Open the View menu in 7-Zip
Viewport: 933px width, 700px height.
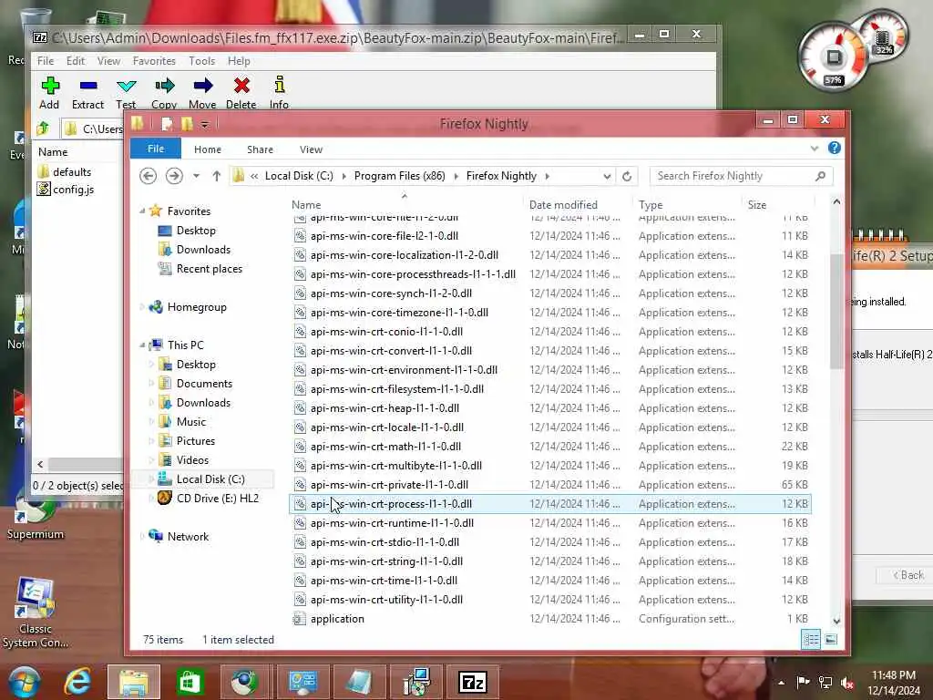109,61
